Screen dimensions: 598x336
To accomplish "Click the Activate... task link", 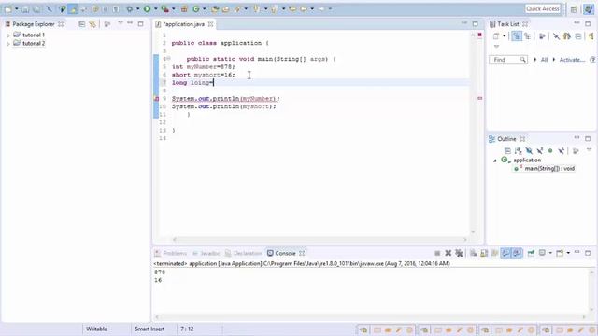I will pos(572,60).
